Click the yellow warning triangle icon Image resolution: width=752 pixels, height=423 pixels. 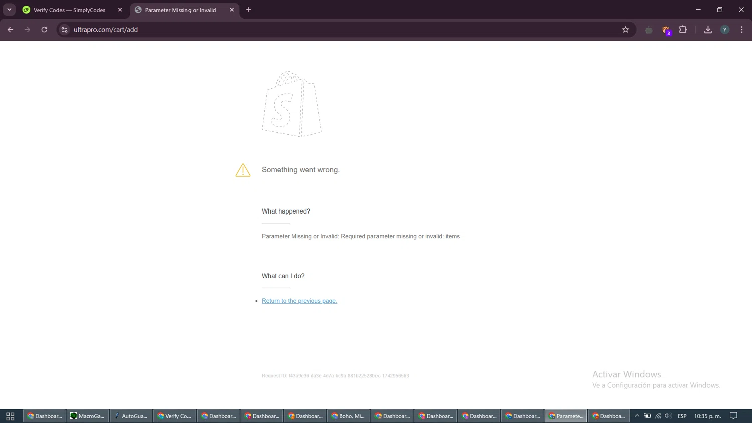[243, 170]
